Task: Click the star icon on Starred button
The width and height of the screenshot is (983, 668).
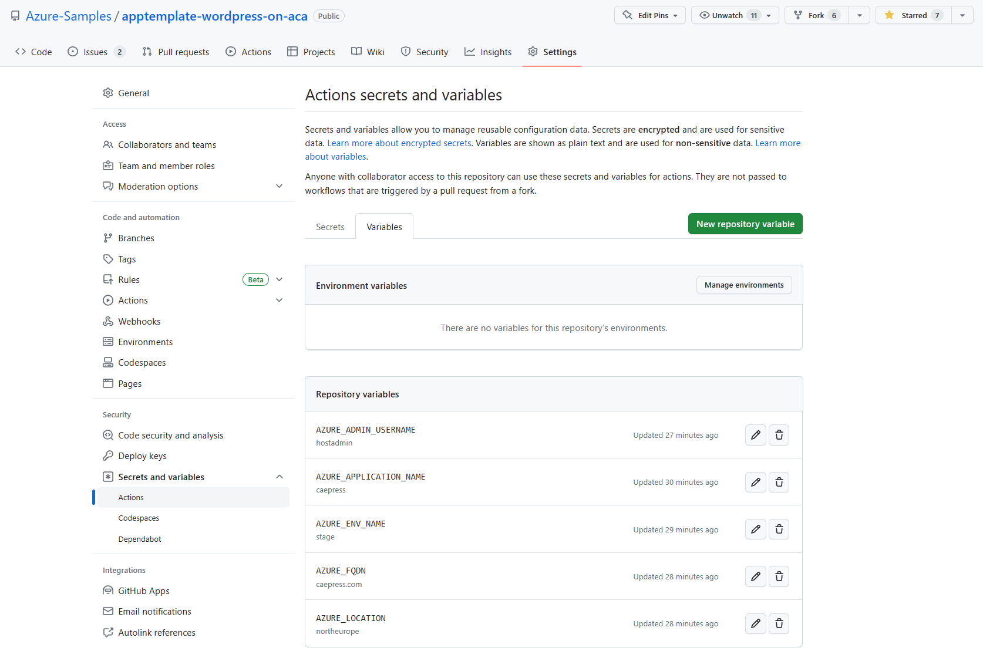Action: (x=889, y=15)
